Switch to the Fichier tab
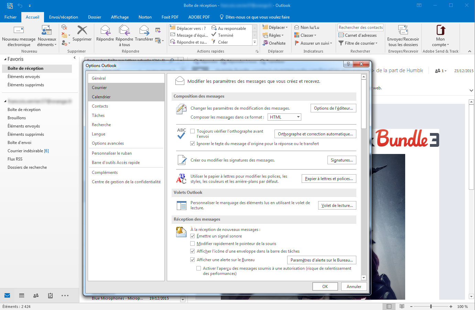475x310 pixels. click(x=11, y=17)
